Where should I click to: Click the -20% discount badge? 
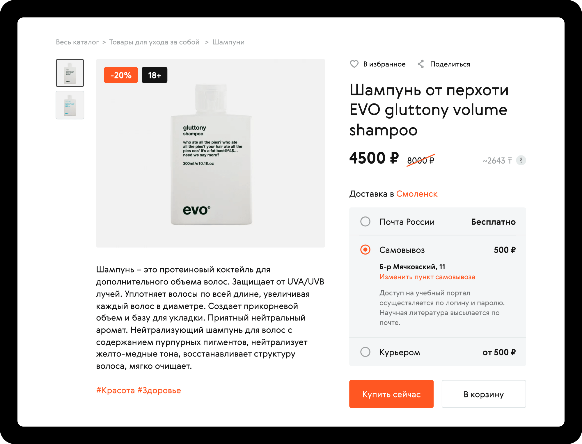pos(121,75)
